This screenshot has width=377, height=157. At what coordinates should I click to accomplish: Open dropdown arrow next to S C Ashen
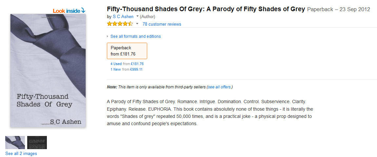pyautogui.click(x=137, y=16)
